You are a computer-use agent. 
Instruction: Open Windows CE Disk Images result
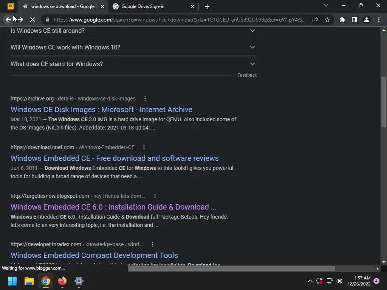[101, 110]
